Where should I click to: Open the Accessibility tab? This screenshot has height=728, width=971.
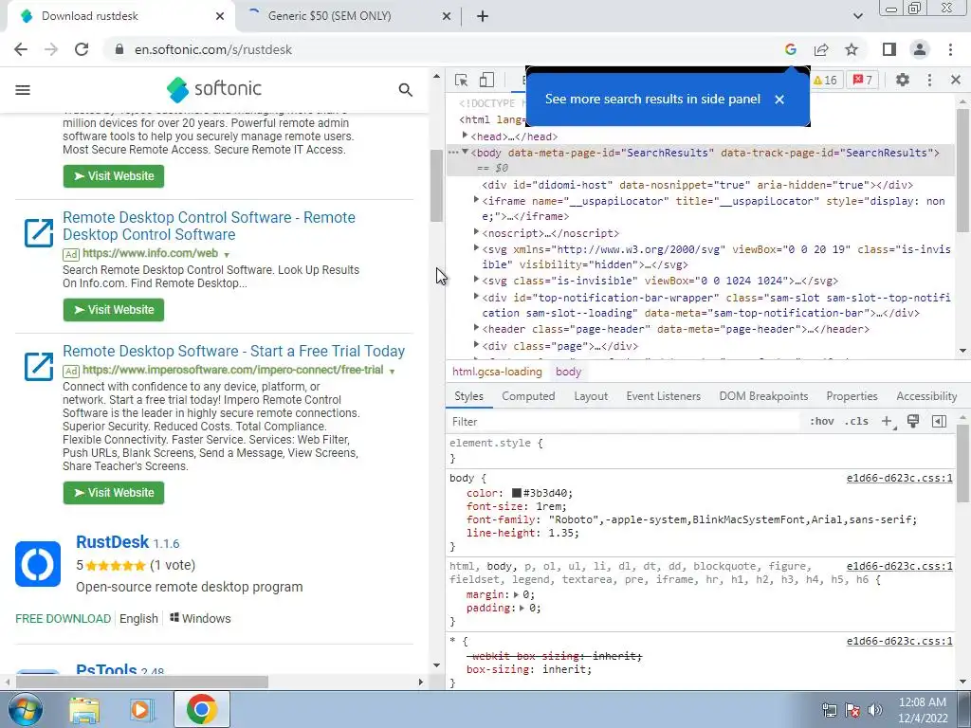[926, 396]
